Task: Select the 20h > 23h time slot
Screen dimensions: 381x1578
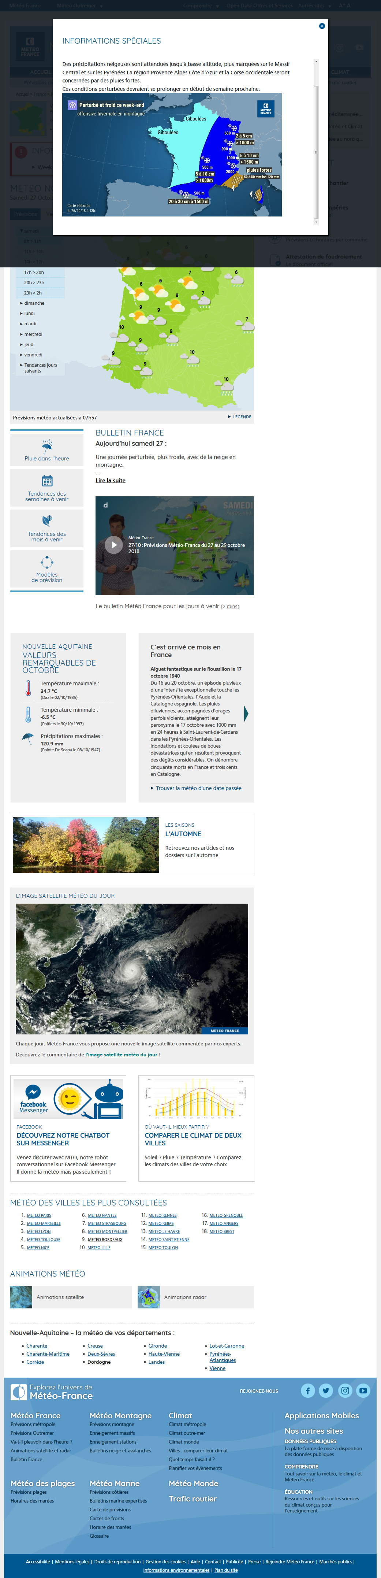Action: (34, 283)
